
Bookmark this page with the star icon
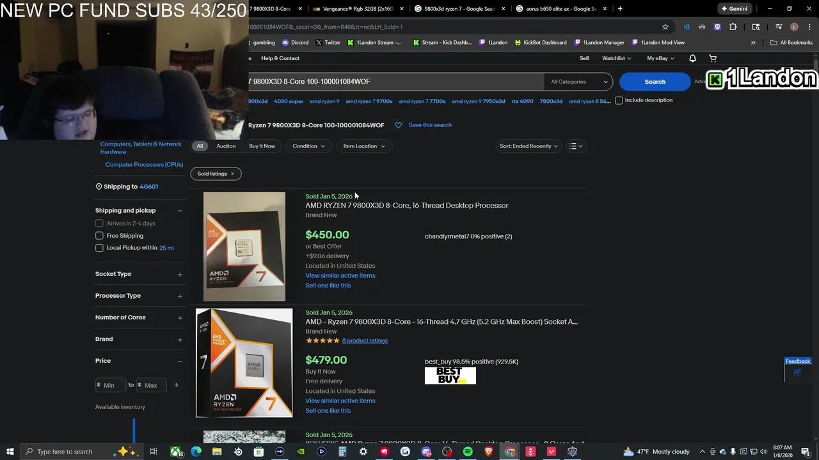point(665,27)
